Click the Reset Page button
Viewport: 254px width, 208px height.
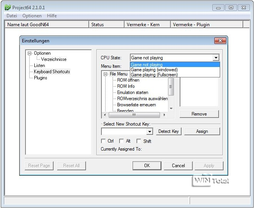(x=39, y=166)
